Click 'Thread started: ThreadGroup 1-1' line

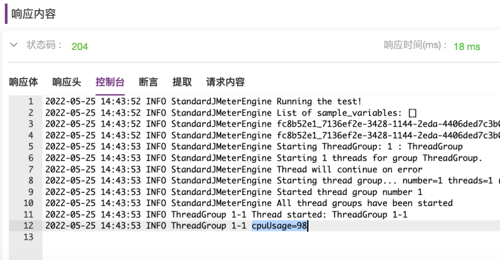329,214
